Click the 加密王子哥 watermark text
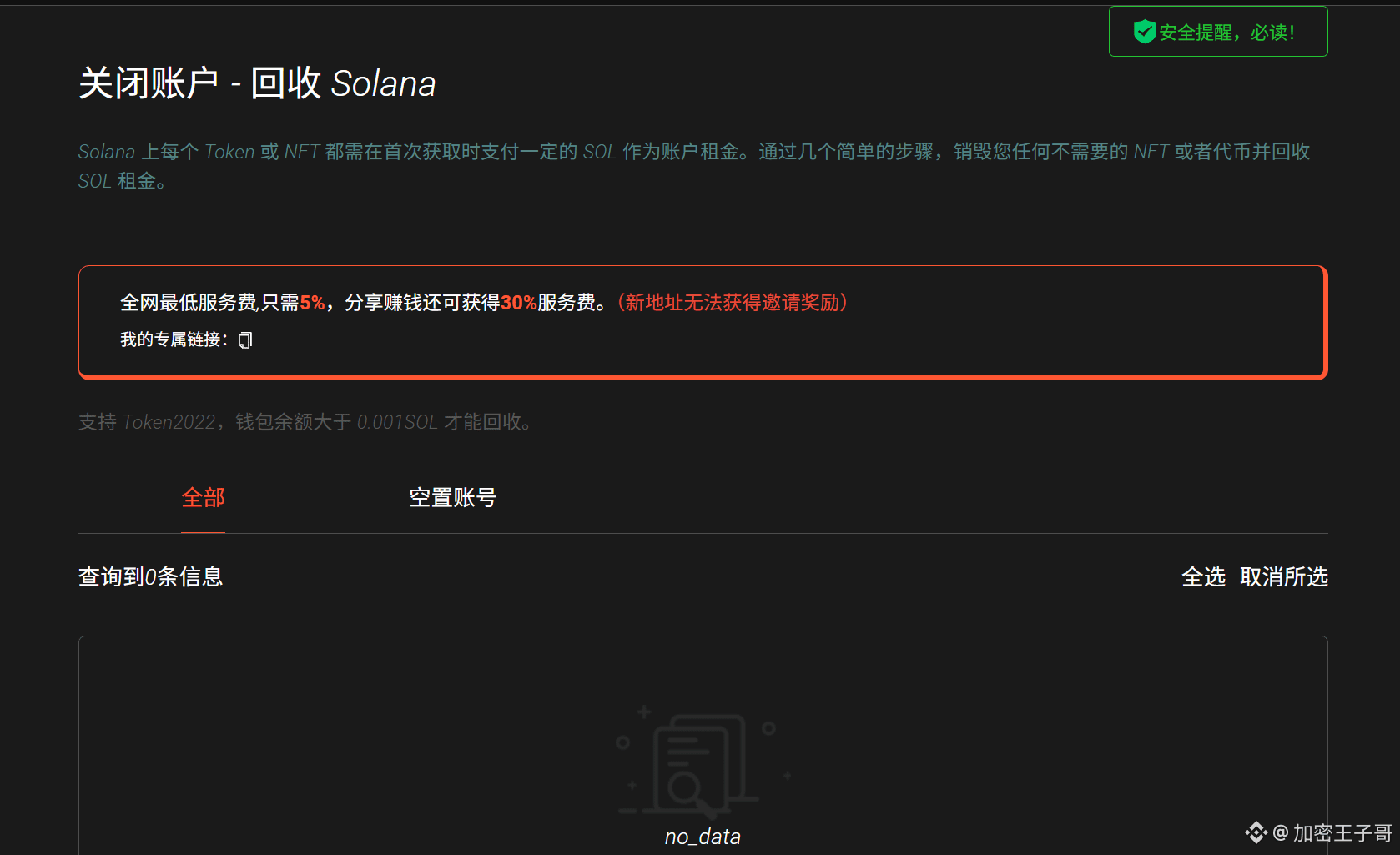Image resolution: width=1400 pixels, height=855 pixels. coord(1342,832)
